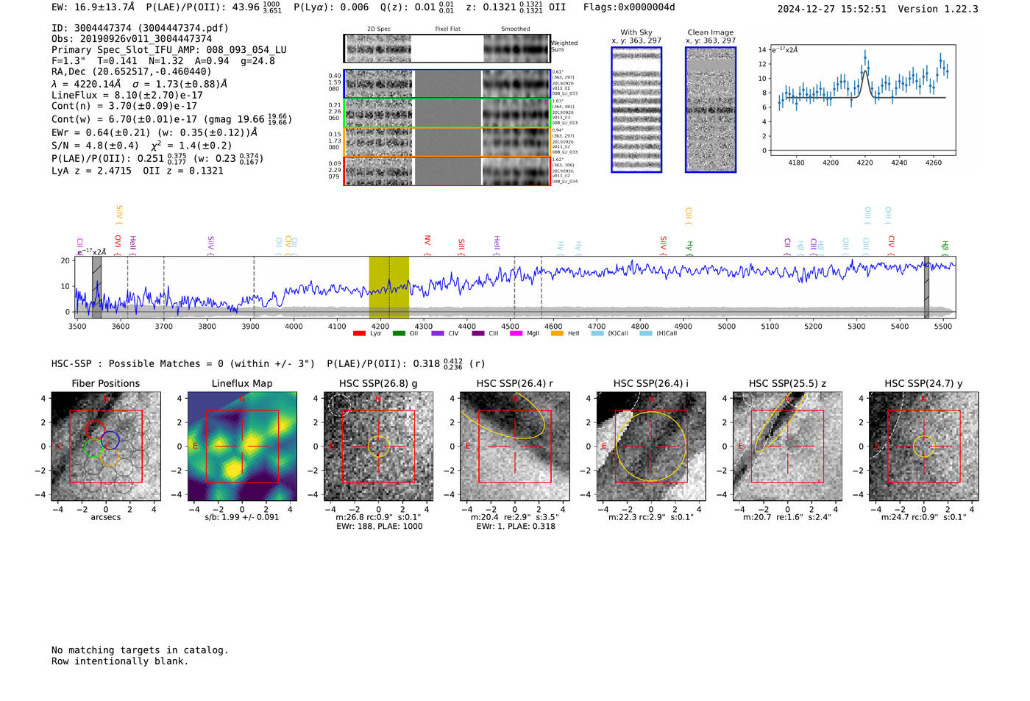Click the RA,Dec coordinates line
Screen dimensions: 1030x701
131,71
